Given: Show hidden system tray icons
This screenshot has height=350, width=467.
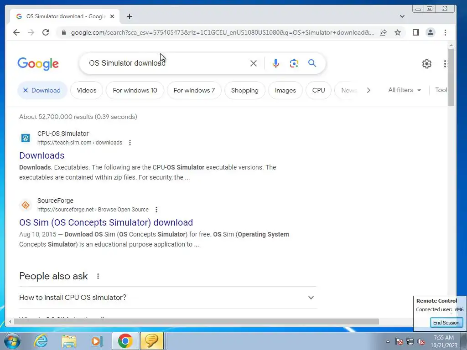Looking at the screenshot, I should pyautogui.click(x=388, y=341).
